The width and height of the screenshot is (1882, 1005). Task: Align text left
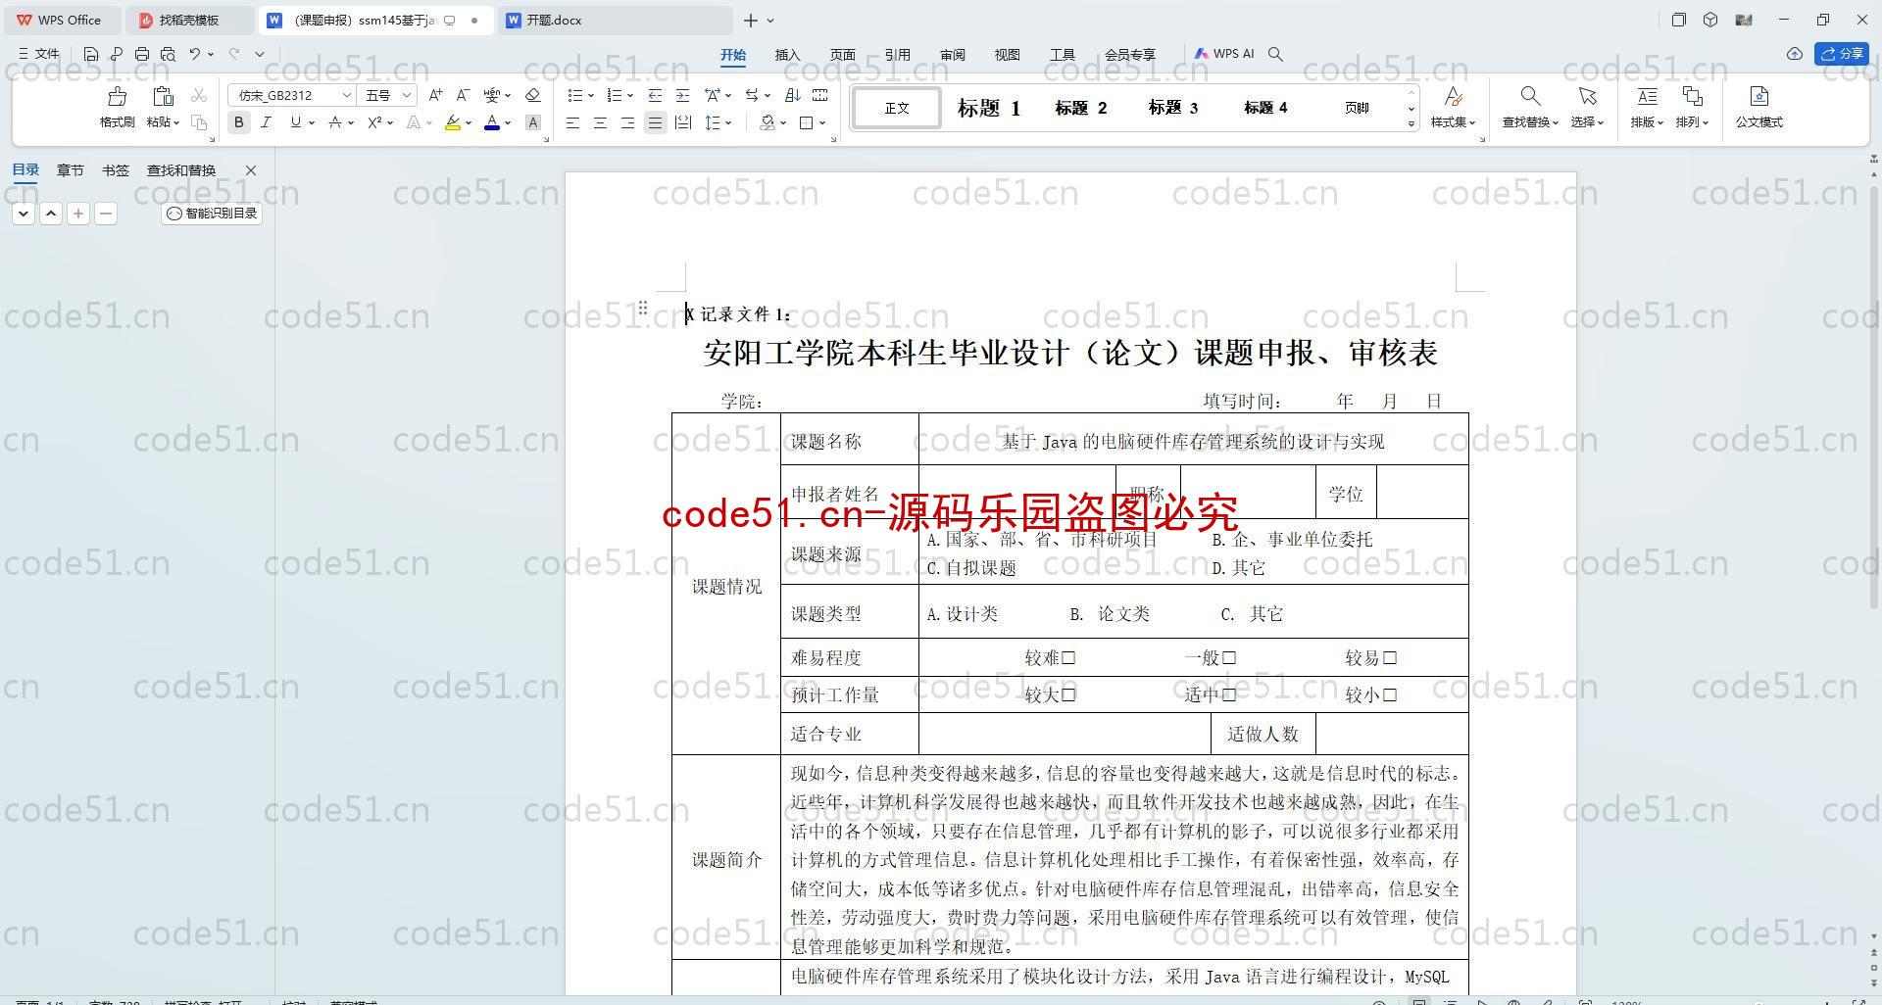(572, 122)
